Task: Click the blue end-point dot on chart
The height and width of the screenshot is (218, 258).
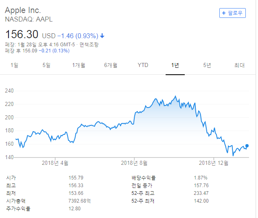Action: point(247,146)
